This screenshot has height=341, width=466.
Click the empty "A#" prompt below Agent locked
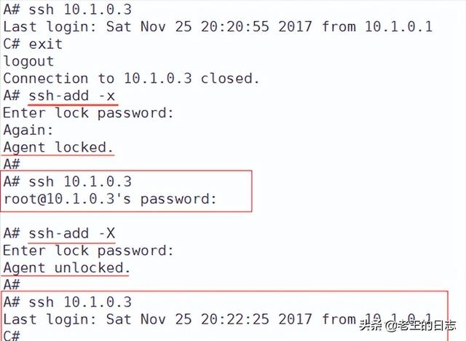pyautogui.click(x=12, y=164)
